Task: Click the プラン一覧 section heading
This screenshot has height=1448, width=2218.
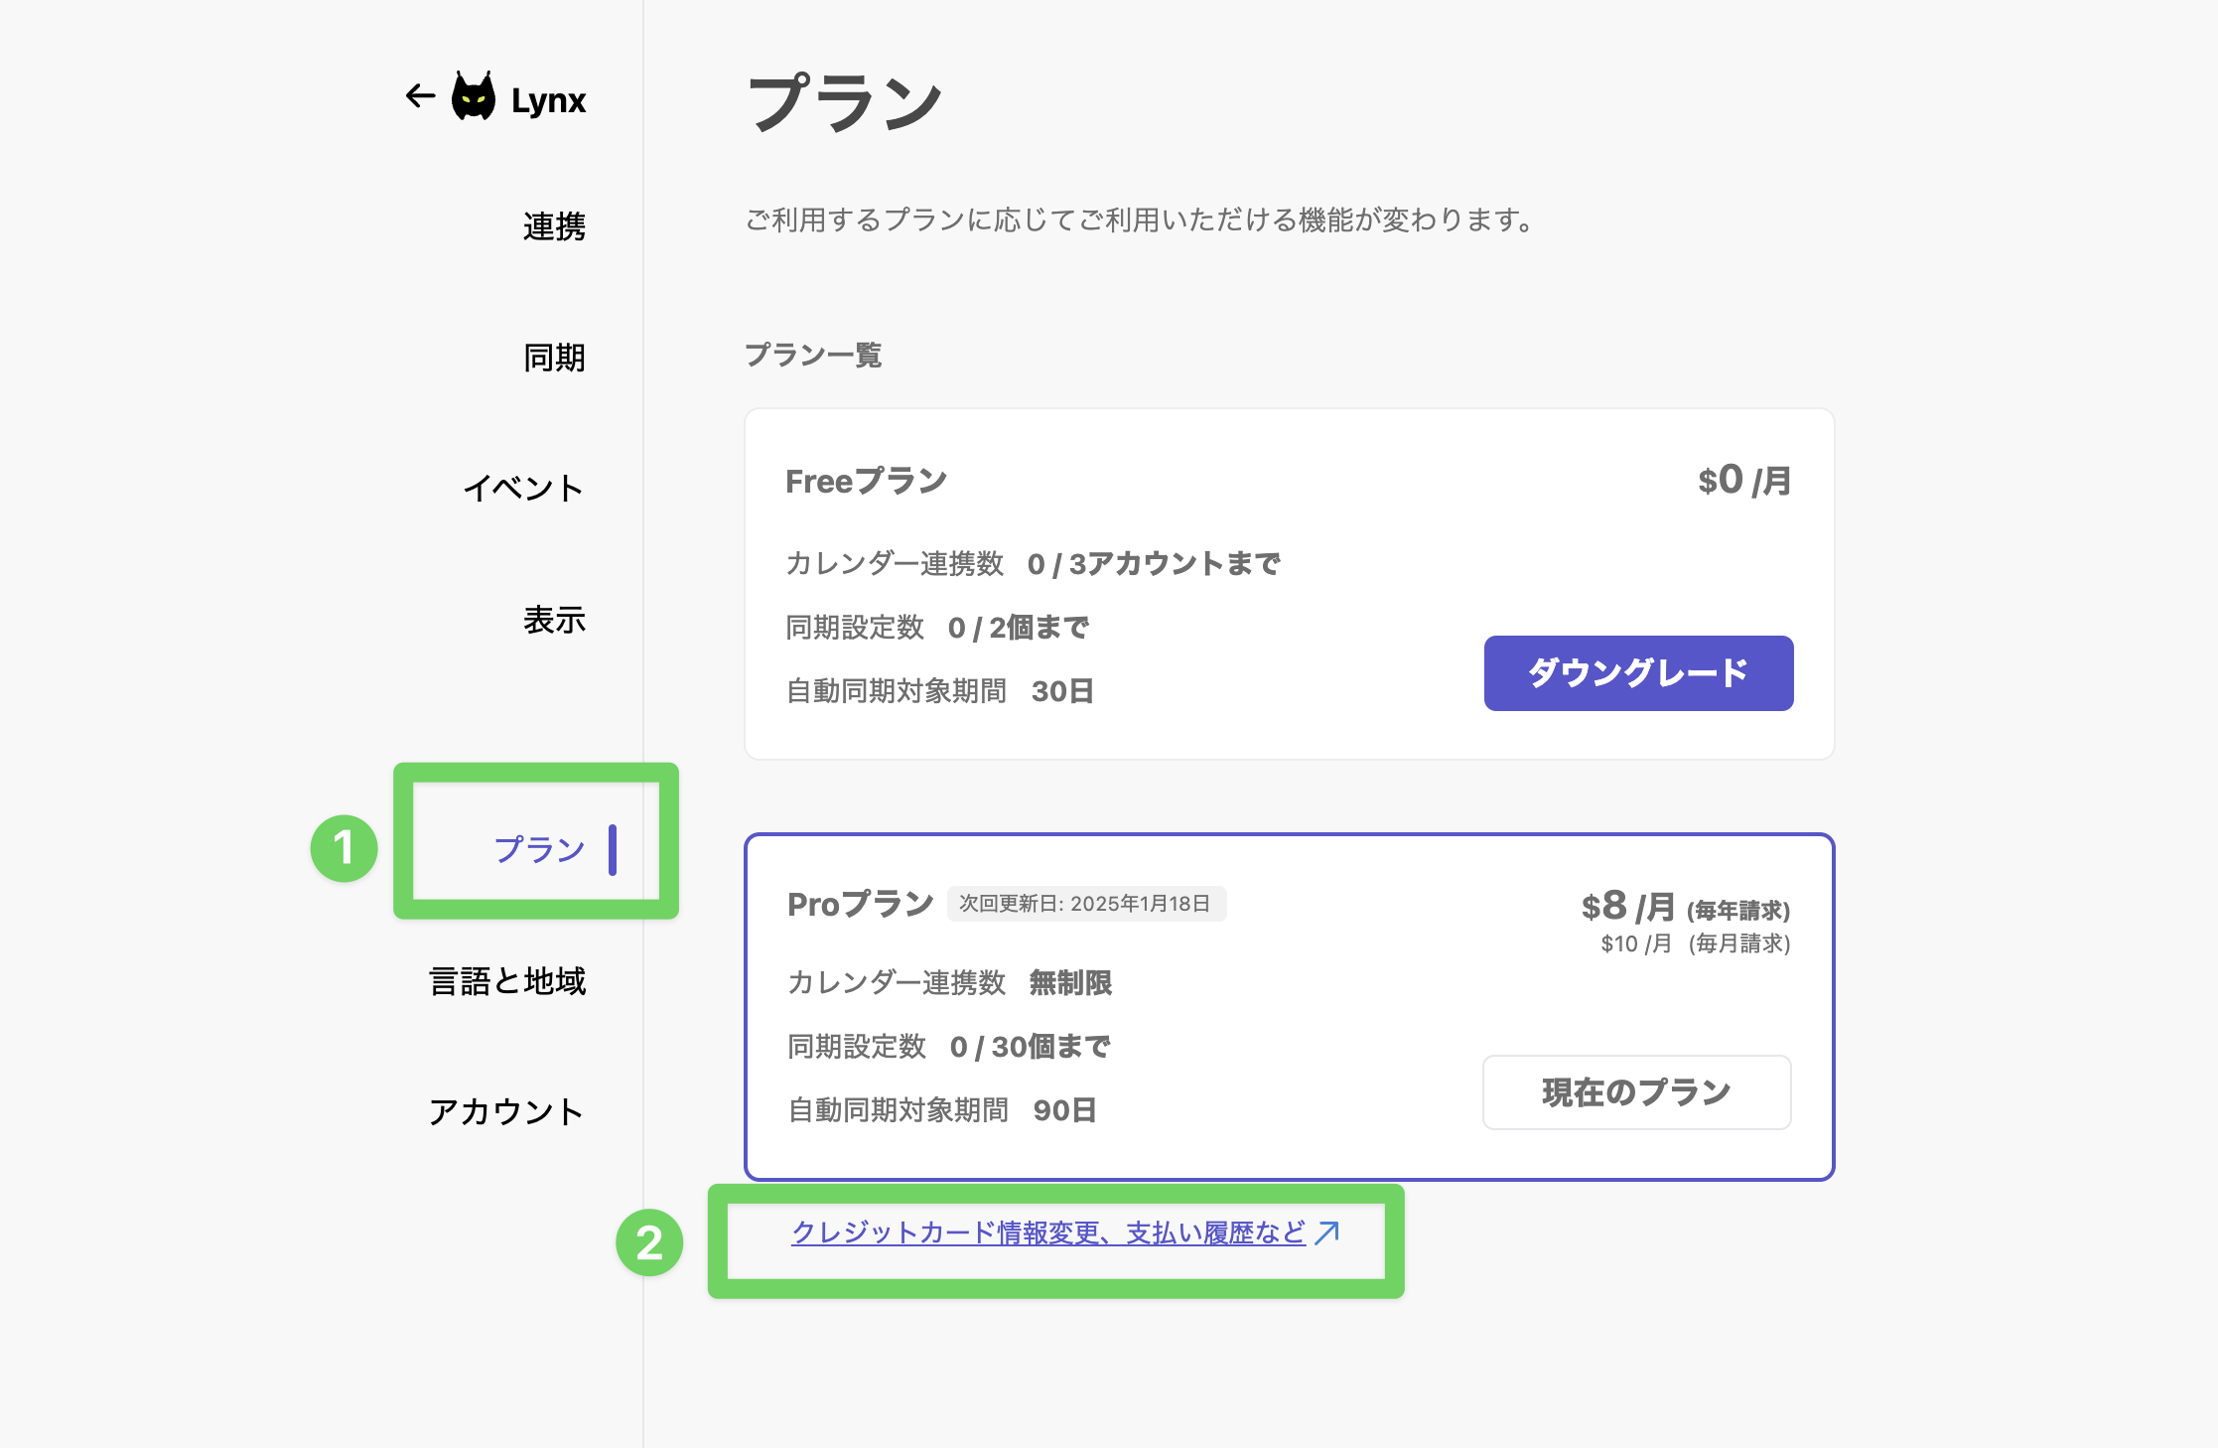Action: (813, 355)
